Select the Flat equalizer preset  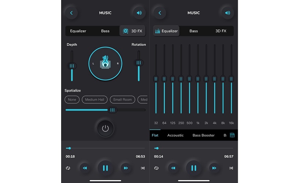[155, 135]
